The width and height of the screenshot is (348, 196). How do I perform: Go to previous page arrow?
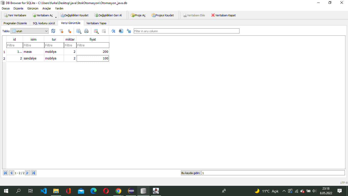coord(11,173)
